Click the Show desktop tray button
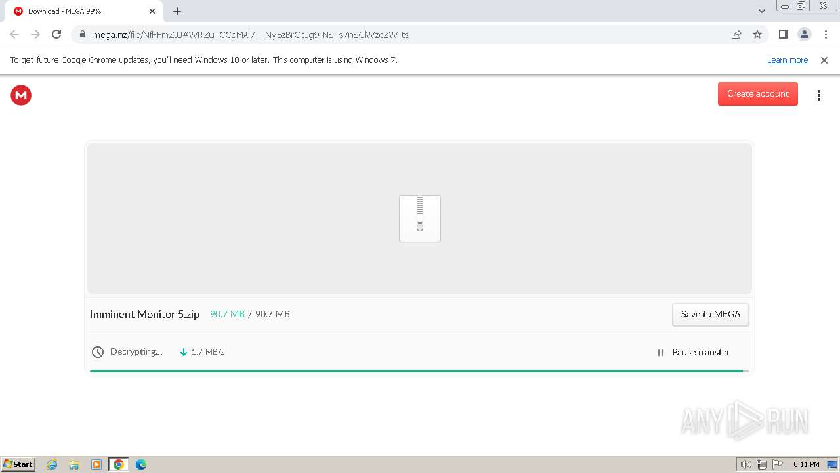The image size is (840, 473). [x=832, y=464]
